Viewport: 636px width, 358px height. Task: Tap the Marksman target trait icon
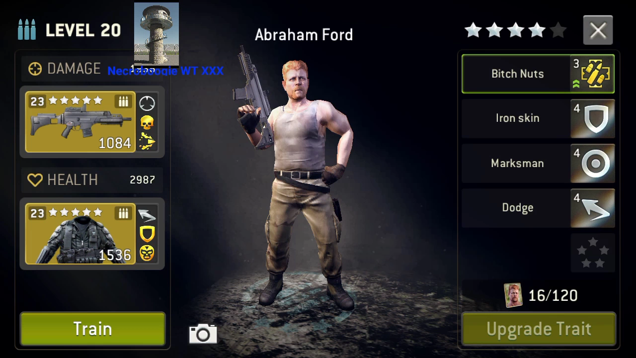click(593, 163)
